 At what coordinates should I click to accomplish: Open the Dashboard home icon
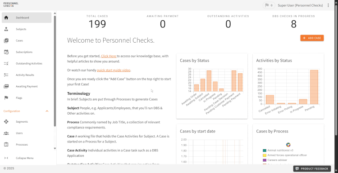6,18
